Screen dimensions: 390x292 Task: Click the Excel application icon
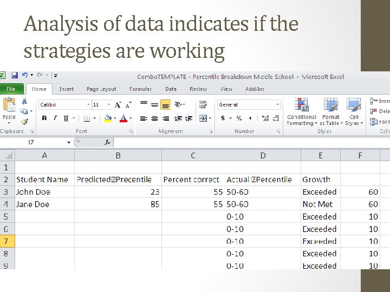click(2, 75)
